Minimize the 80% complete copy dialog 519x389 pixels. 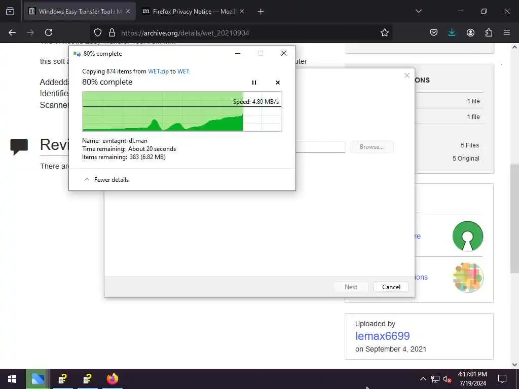[x=238, y=53]
